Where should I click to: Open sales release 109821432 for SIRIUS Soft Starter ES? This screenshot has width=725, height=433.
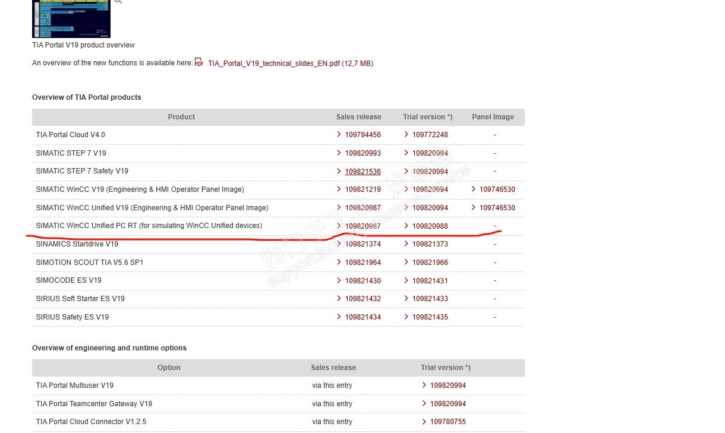(x=363, y=299)
